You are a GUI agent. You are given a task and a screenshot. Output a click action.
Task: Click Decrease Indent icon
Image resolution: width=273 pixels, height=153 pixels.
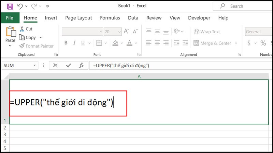tap(176, 43)
